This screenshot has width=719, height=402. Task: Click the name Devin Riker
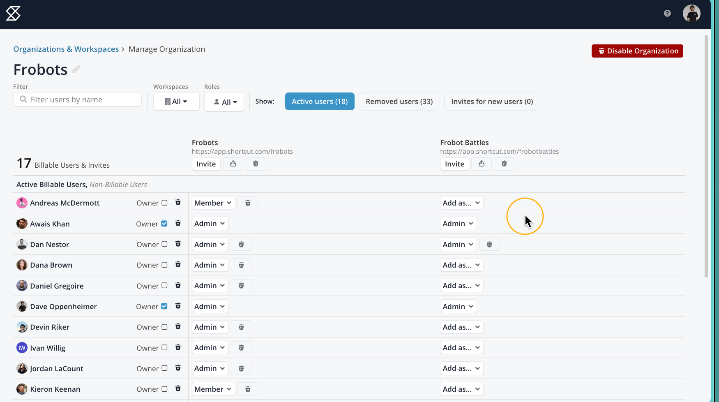[x=50, y=327]
